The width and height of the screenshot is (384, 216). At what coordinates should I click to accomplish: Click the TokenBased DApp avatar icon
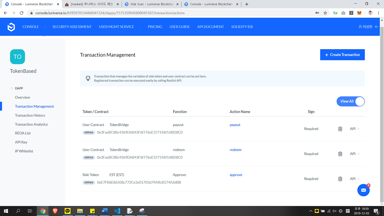17,57
